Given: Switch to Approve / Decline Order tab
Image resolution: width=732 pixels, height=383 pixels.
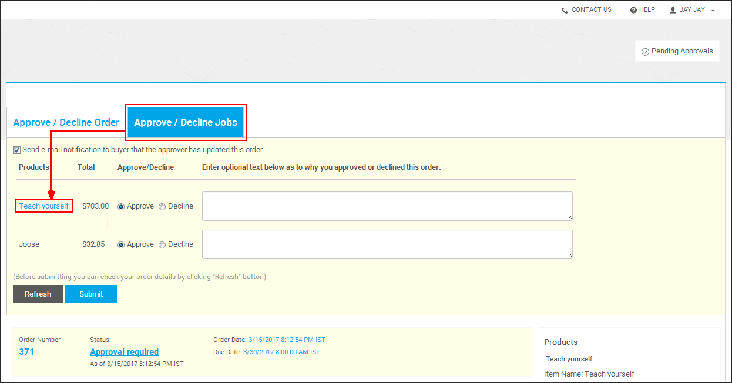Looking at the screenshot, I should pyautogui.click(x=66, y=122).
